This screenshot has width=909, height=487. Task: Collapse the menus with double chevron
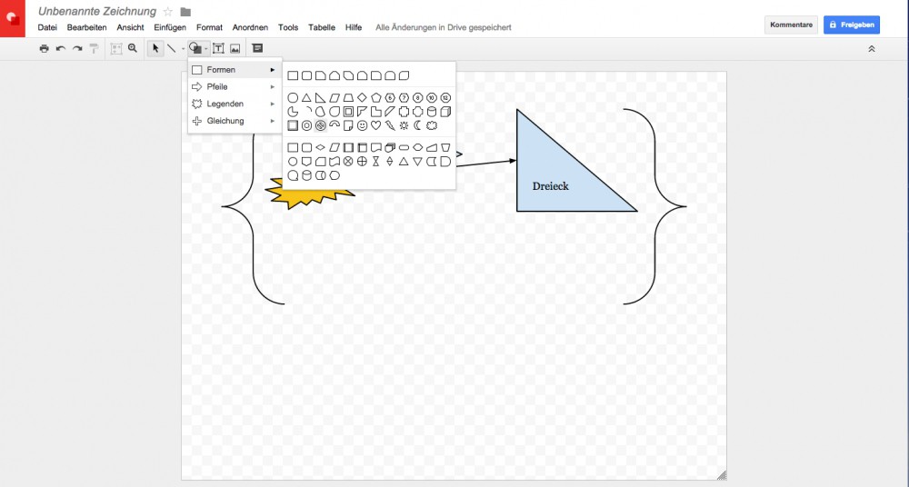[872, 48]
